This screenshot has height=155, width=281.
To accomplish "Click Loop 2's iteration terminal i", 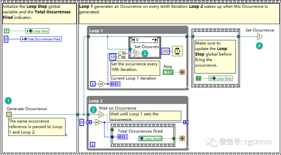I will tap(93, 145).
